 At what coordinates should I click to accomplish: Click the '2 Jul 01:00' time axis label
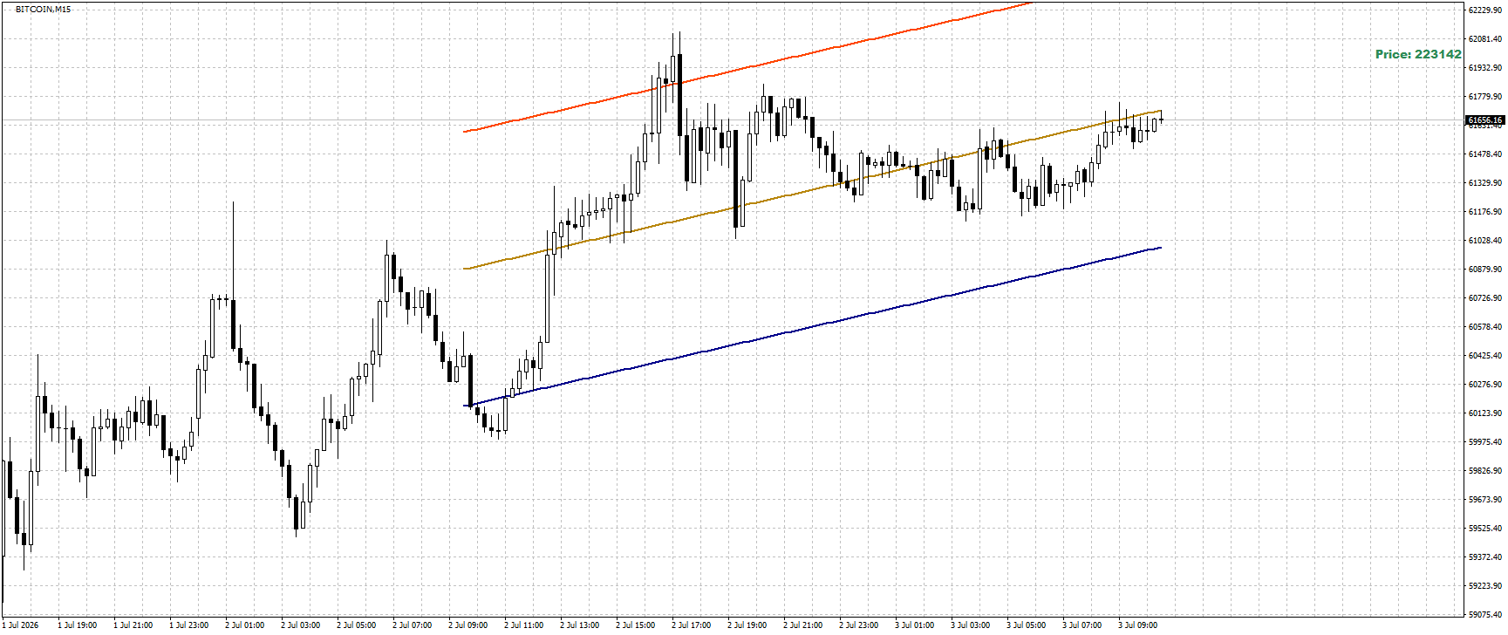coord(244,625)
